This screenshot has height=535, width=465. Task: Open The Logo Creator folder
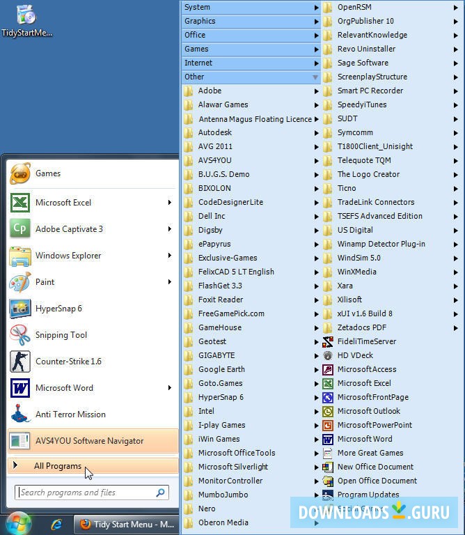[x=391, y=174]
